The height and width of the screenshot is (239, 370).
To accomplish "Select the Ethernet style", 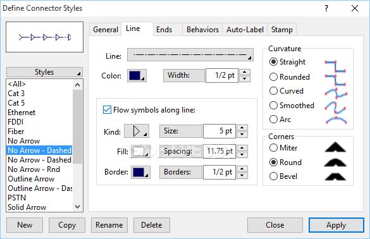I will point(39,113).
